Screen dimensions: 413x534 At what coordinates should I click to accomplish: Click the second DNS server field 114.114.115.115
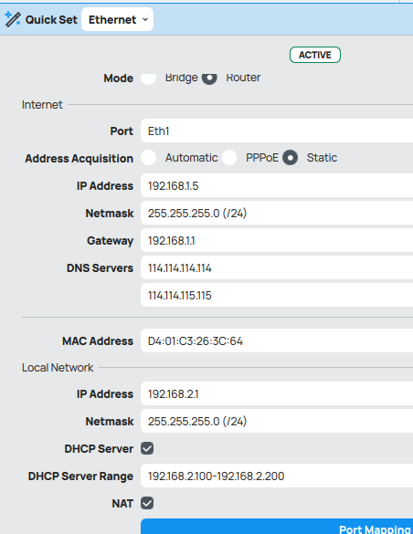click(x=277, y=295)
